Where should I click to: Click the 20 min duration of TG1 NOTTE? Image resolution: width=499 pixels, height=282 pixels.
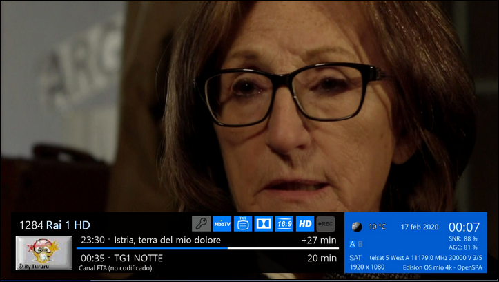pyautogui.click(x=322, y=258)
